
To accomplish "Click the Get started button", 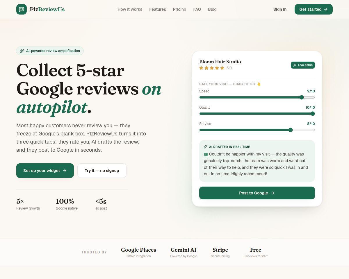I will (x=314, y=9).
